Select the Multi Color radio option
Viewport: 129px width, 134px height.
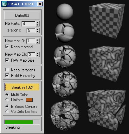coord(7,94)
